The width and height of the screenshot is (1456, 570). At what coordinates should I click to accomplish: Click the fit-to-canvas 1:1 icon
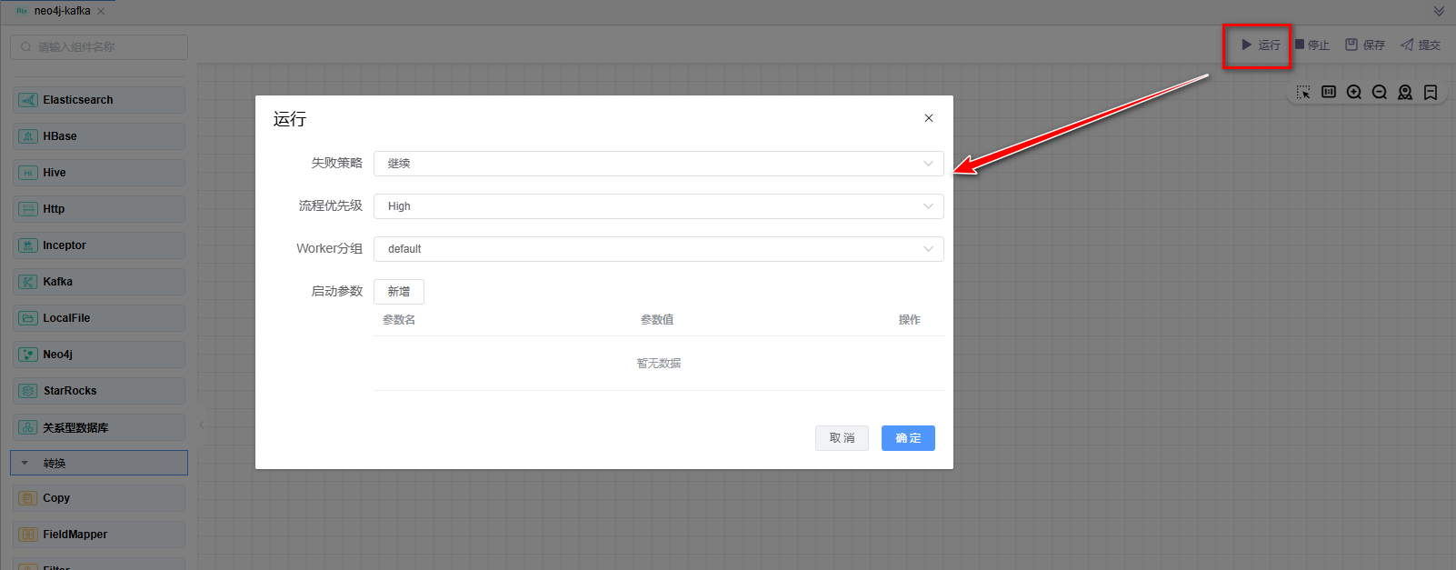[x=1329, y=93]
